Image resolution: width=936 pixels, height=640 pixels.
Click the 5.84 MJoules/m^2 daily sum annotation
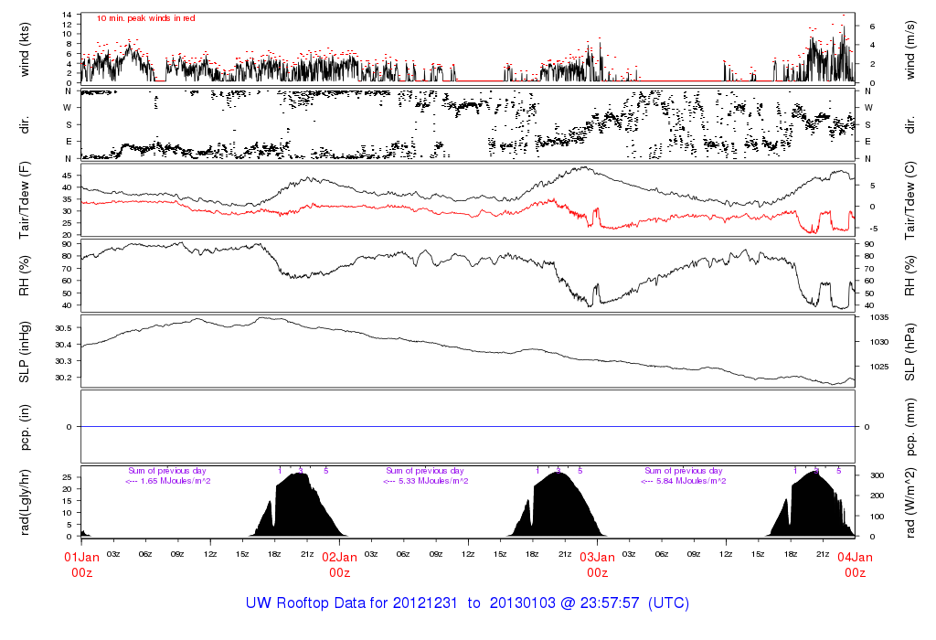tap(684, 482)
